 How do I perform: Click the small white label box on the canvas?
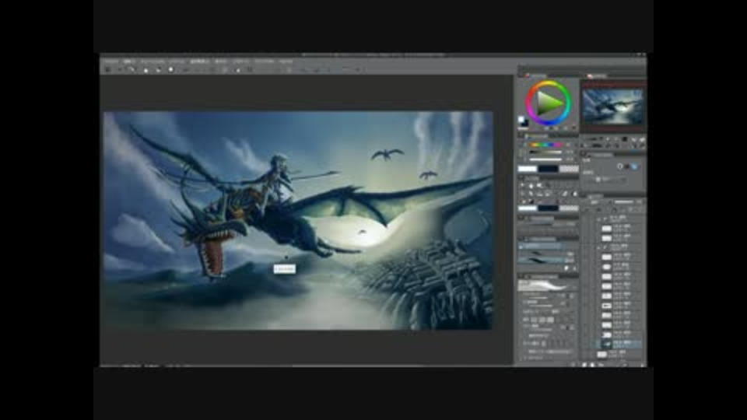click(285, 269)
